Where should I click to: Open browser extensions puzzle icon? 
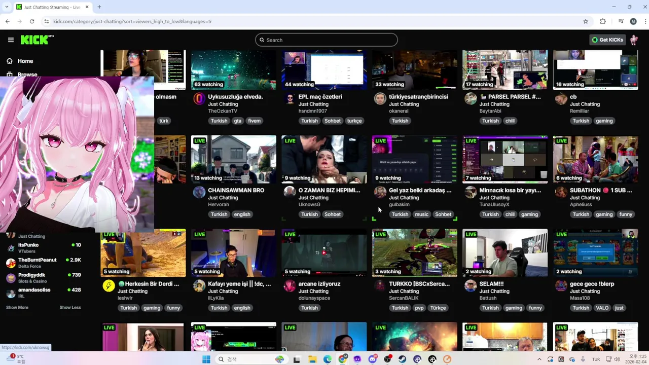point(603,21)
